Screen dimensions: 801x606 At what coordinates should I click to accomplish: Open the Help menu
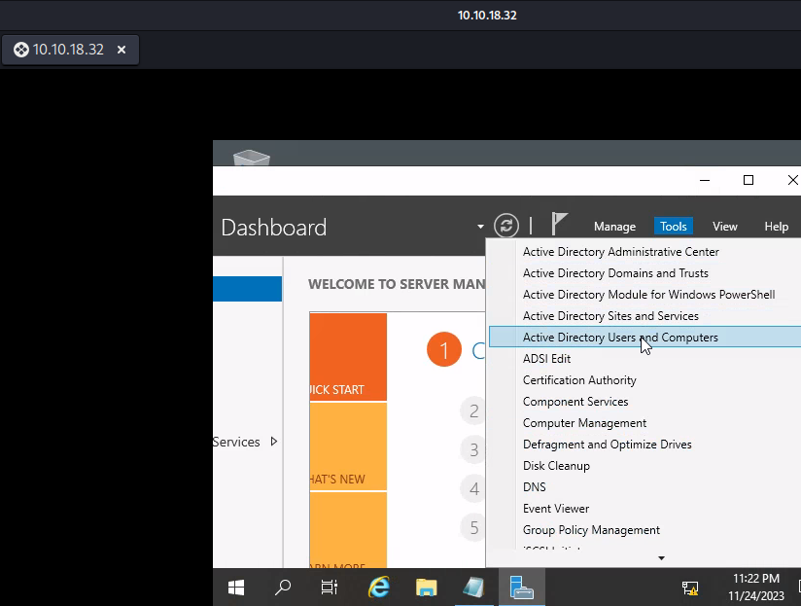coord(776,227)
